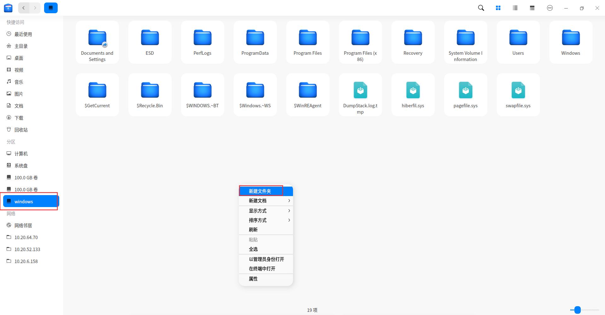Open 音乐 in the sidebar
The height and width of the screenshot is (315, 605).
[31, 82]
